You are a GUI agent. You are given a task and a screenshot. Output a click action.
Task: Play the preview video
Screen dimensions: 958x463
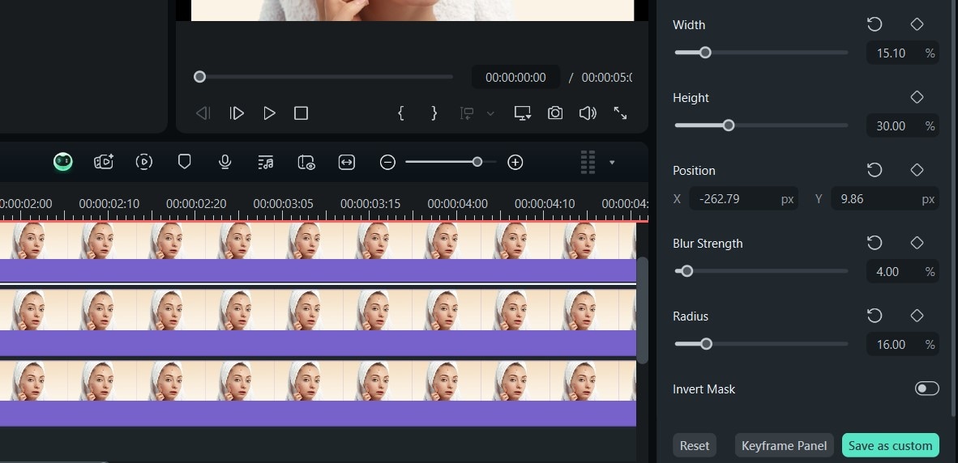point(269,113)
